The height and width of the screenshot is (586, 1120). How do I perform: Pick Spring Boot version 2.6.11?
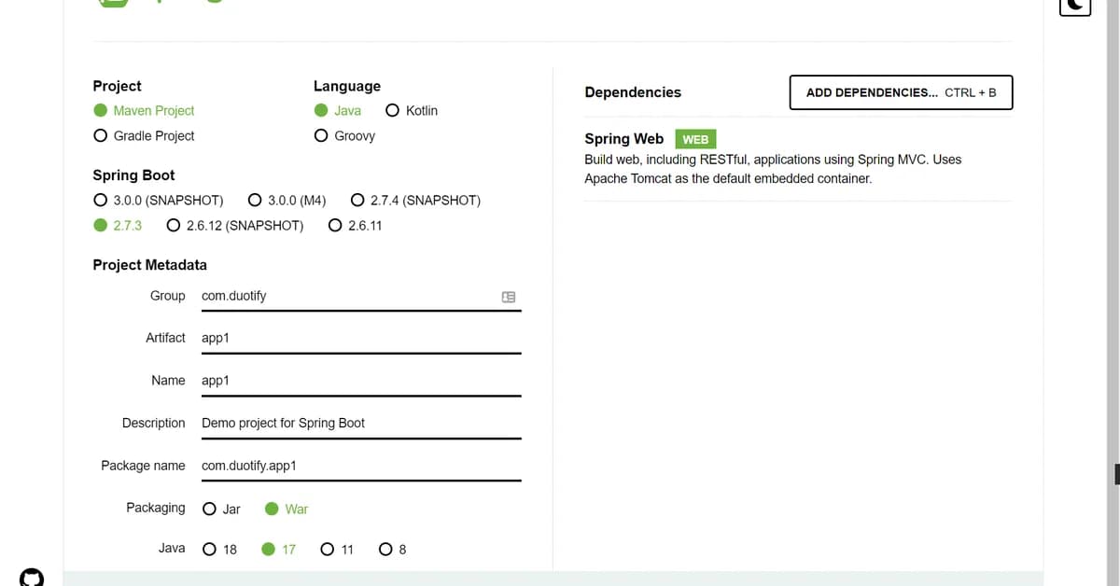(x=335, y=225)
